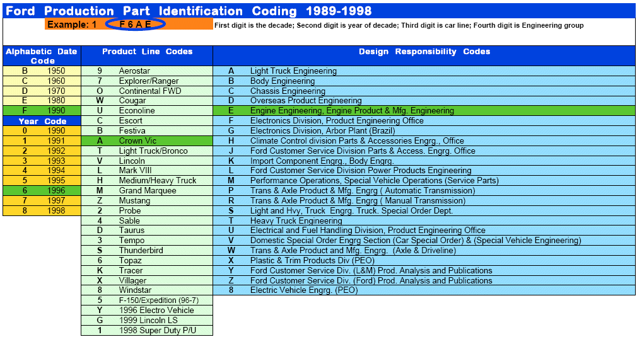The width and height of the screenshot is (642, 337).
Task: Click 'Electric Vehicle Engrg. (PEO)' row
Action: pos(424,290)
